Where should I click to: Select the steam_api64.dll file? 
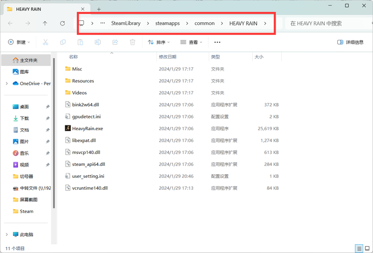[x=173, y=164]
